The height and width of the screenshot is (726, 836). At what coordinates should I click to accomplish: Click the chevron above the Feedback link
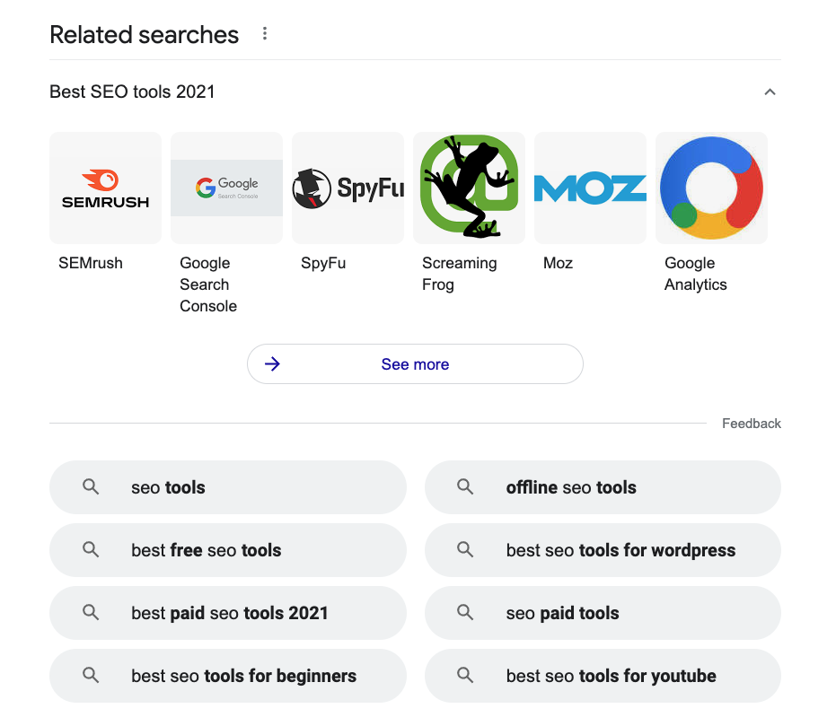click(x=770, y=92)
